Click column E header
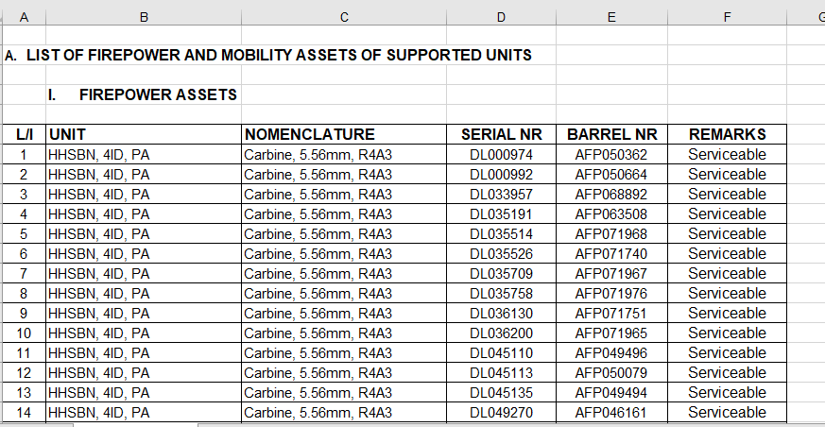This screenshot has width=825, height=427. 611,17
